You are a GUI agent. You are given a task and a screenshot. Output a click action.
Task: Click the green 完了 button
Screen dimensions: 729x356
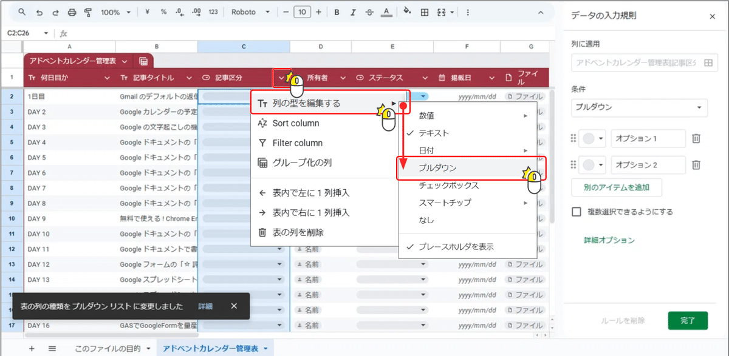[688, 321]
